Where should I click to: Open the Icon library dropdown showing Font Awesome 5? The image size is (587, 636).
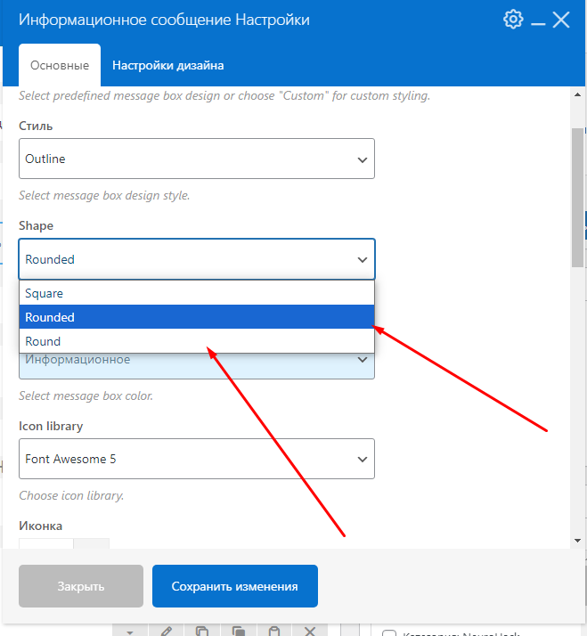(x=196, y=460)
